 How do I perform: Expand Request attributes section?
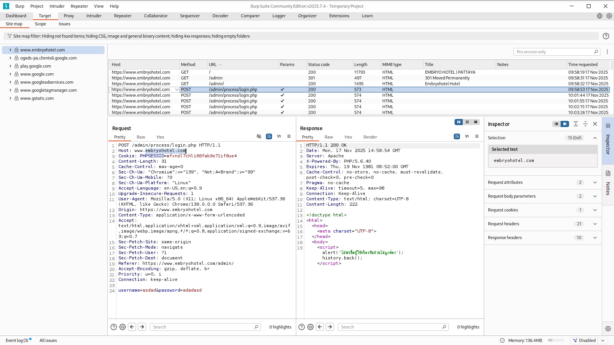pyautogui.click(x=595, y=182)
